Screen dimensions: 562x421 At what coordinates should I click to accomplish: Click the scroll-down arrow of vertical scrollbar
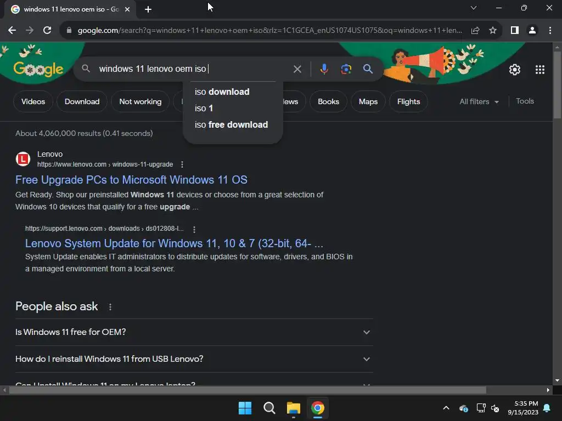tap(557, 381)
